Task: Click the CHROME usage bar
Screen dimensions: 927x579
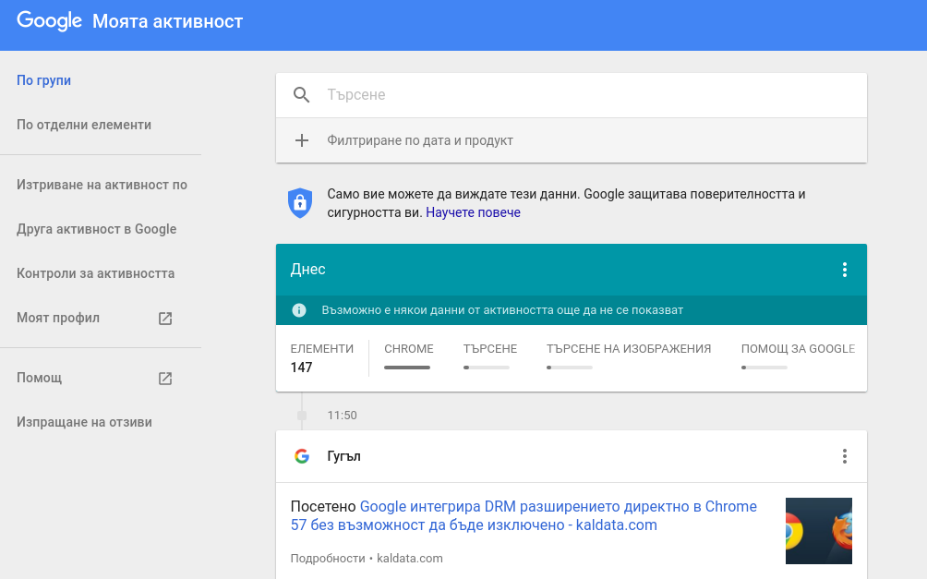Action: point(407,368)
